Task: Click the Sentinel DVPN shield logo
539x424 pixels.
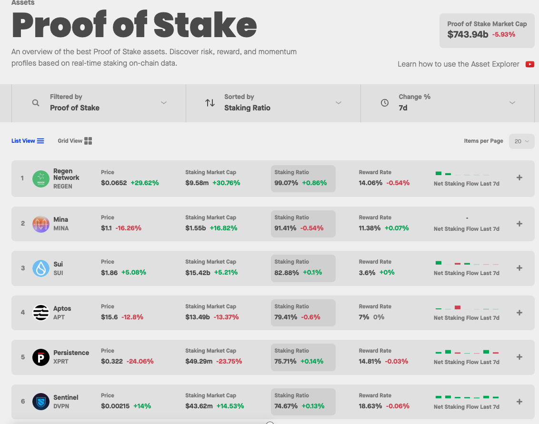Action: 40,402
